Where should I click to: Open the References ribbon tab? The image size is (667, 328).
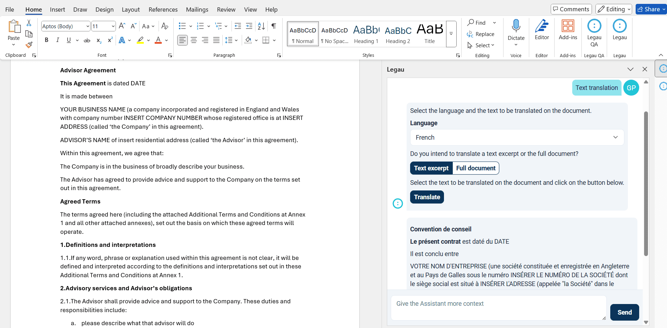tap(163, 10)
